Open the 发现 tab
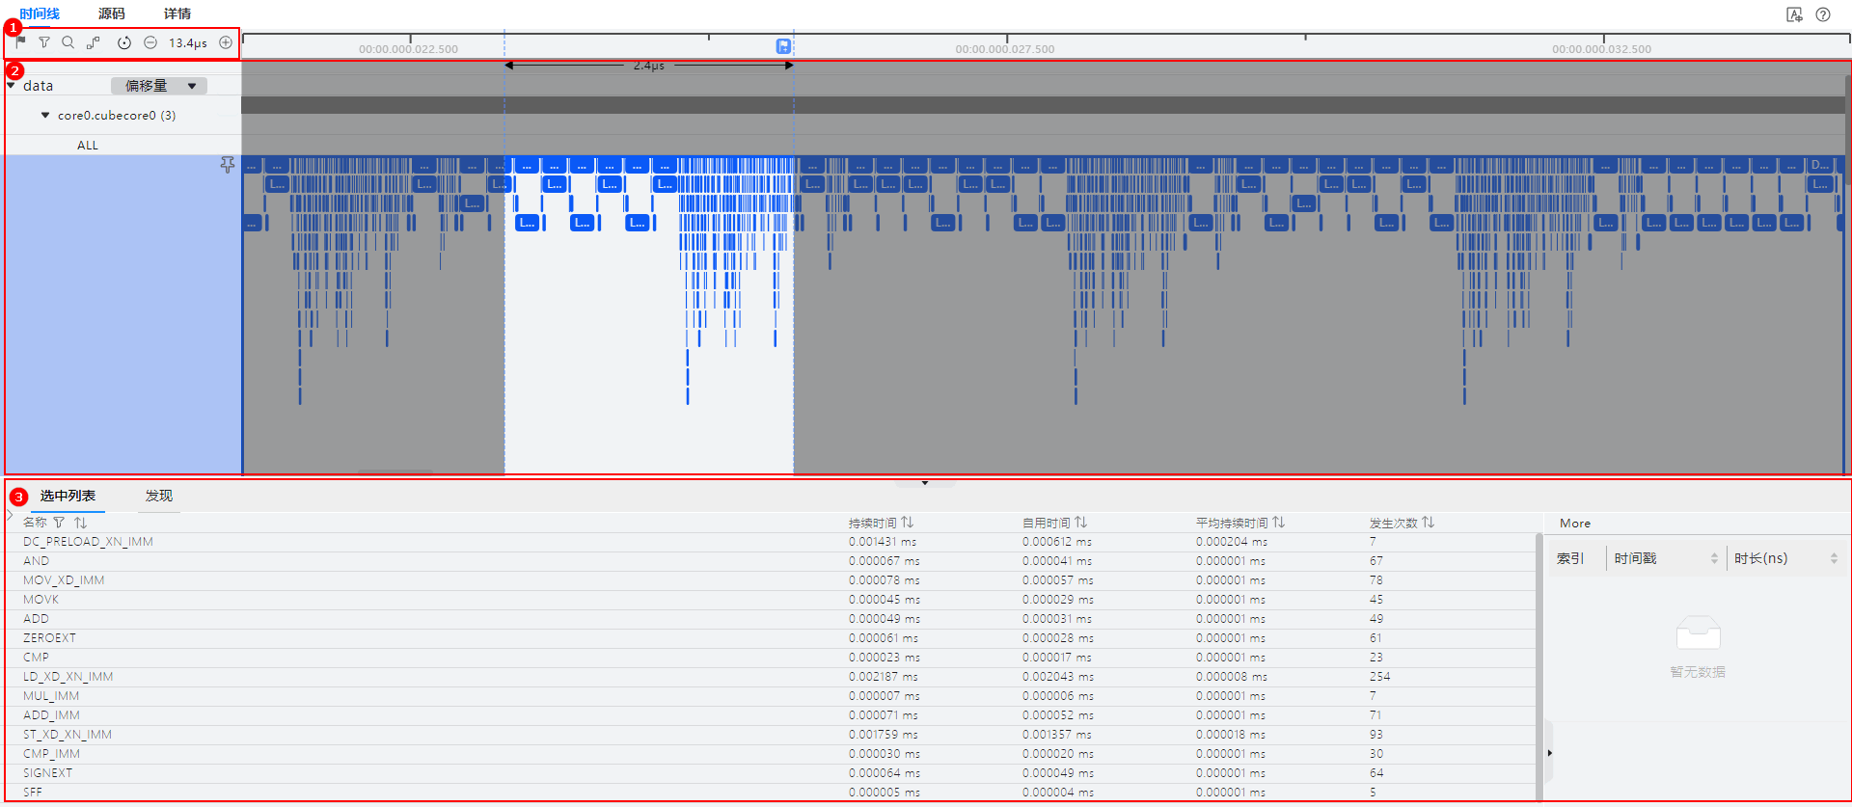The height and width of the screenshot is (807, 1852). 159,496
